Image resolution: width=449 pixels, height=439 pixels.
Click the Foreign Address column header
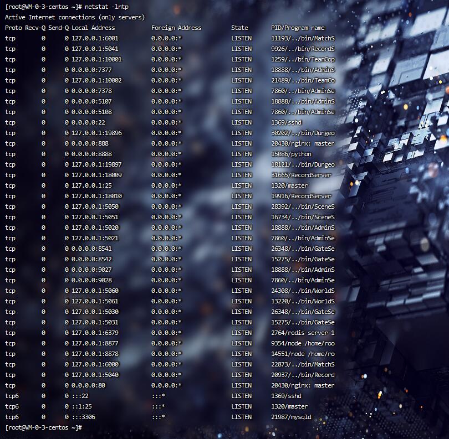176,28
